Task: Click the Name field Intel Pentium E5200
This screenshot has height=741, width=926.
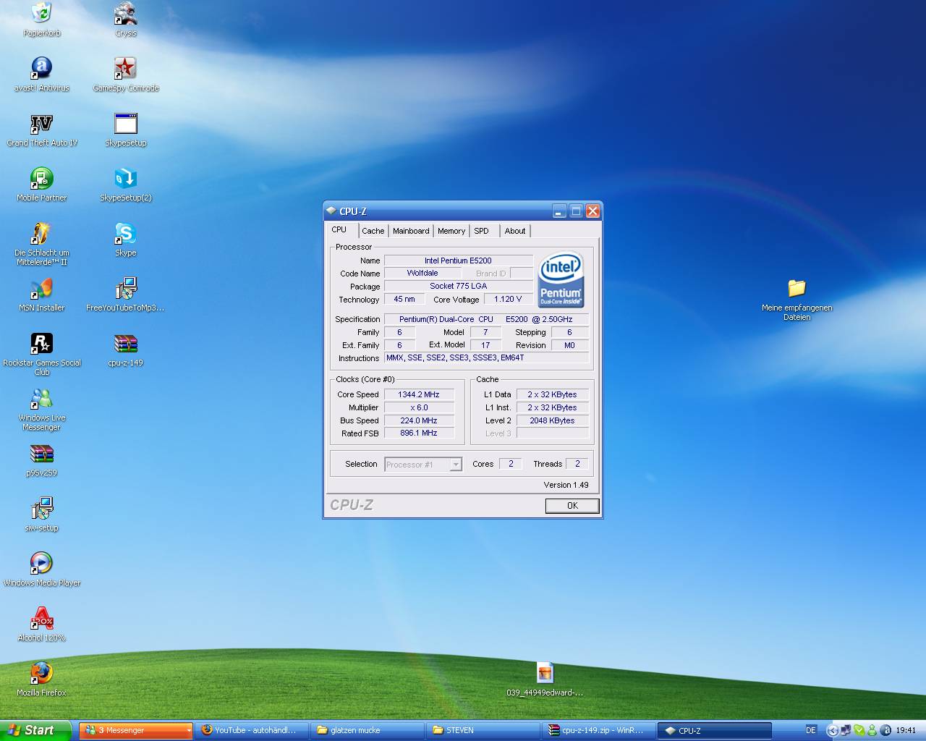Action: 458,261
